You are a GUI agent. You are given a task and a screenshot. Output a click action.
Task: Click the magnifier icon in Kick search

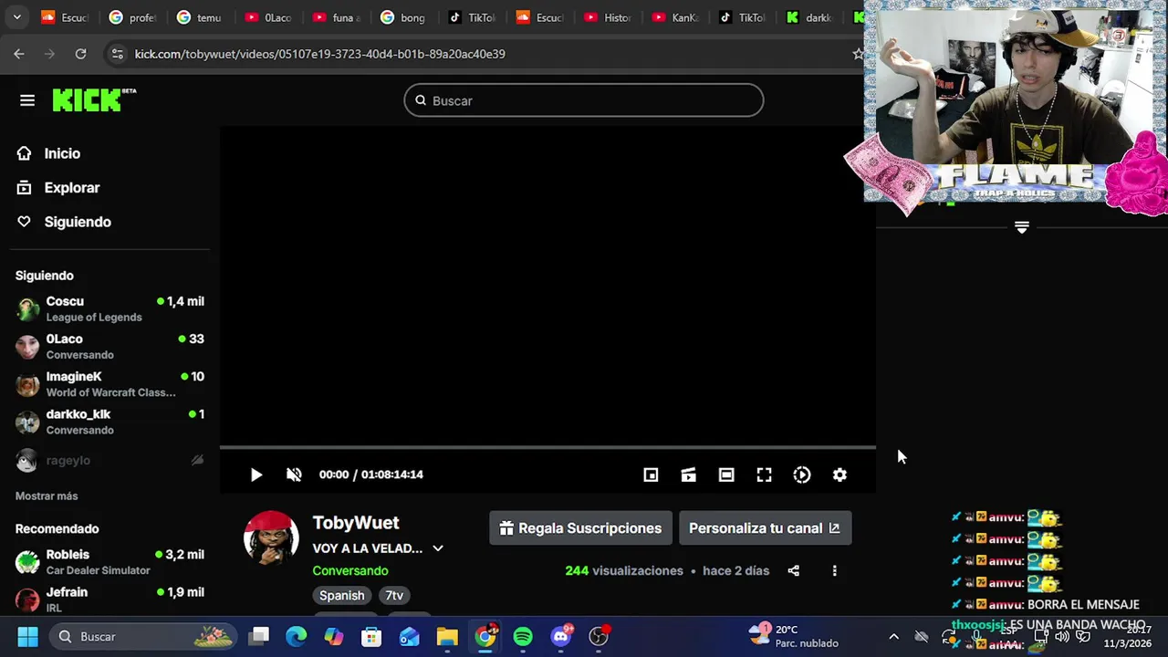click(x=421, y=100)
